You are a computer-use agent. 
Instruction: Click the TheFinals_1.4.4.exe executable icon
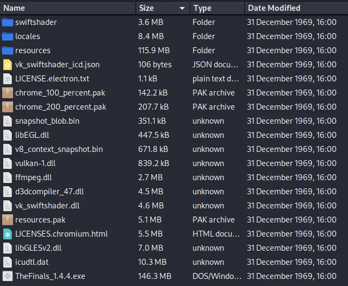pos(7,276)
